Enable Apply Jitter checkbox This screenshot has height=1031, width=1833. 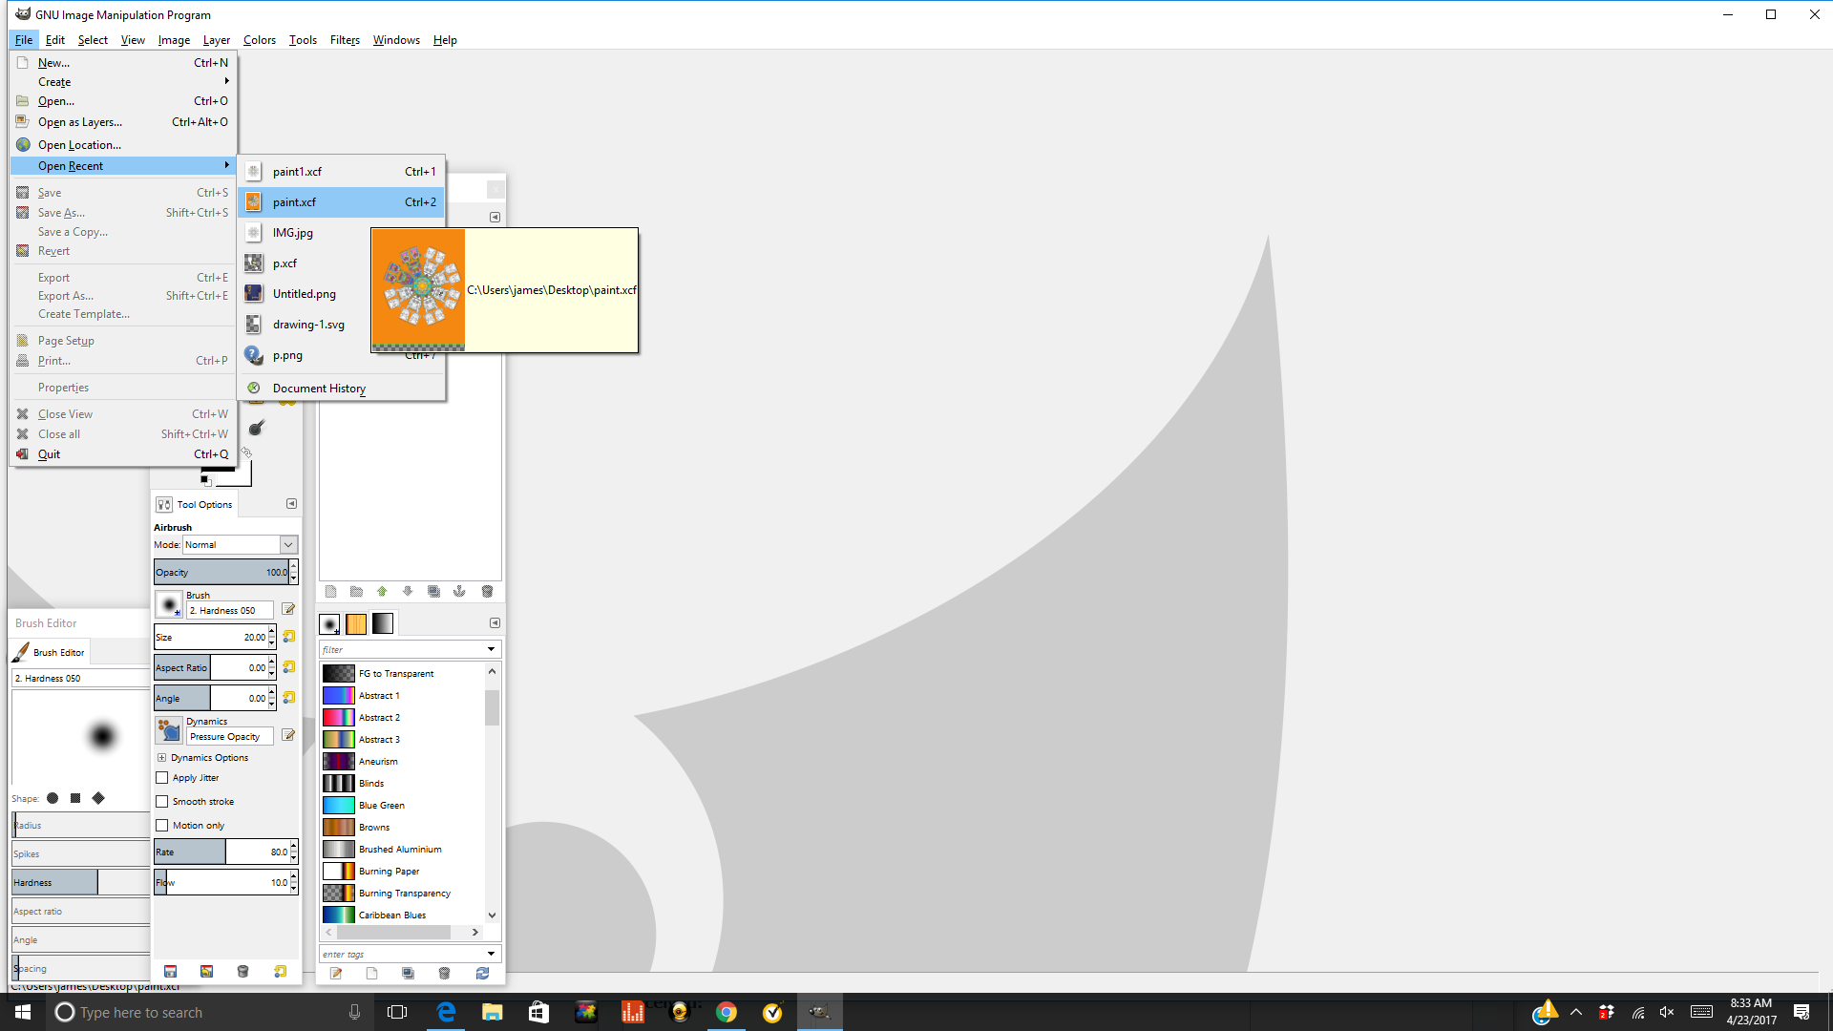click(162, 778)
